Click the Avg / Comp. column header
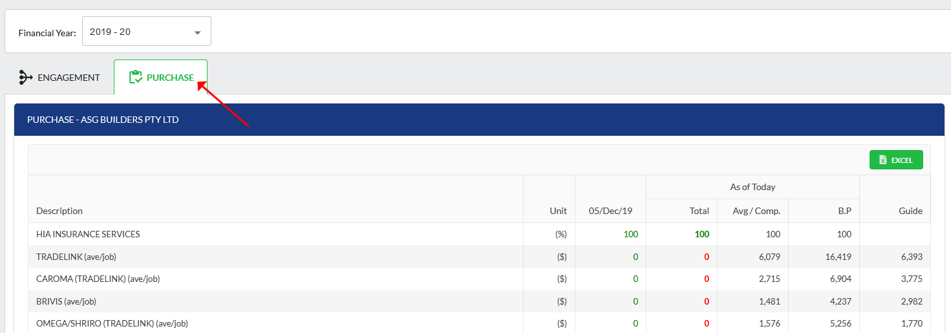 click(x=756, y=211)
